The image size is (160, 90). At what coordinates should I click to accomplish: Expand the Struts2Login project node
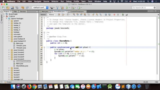(x=4, y=14)
